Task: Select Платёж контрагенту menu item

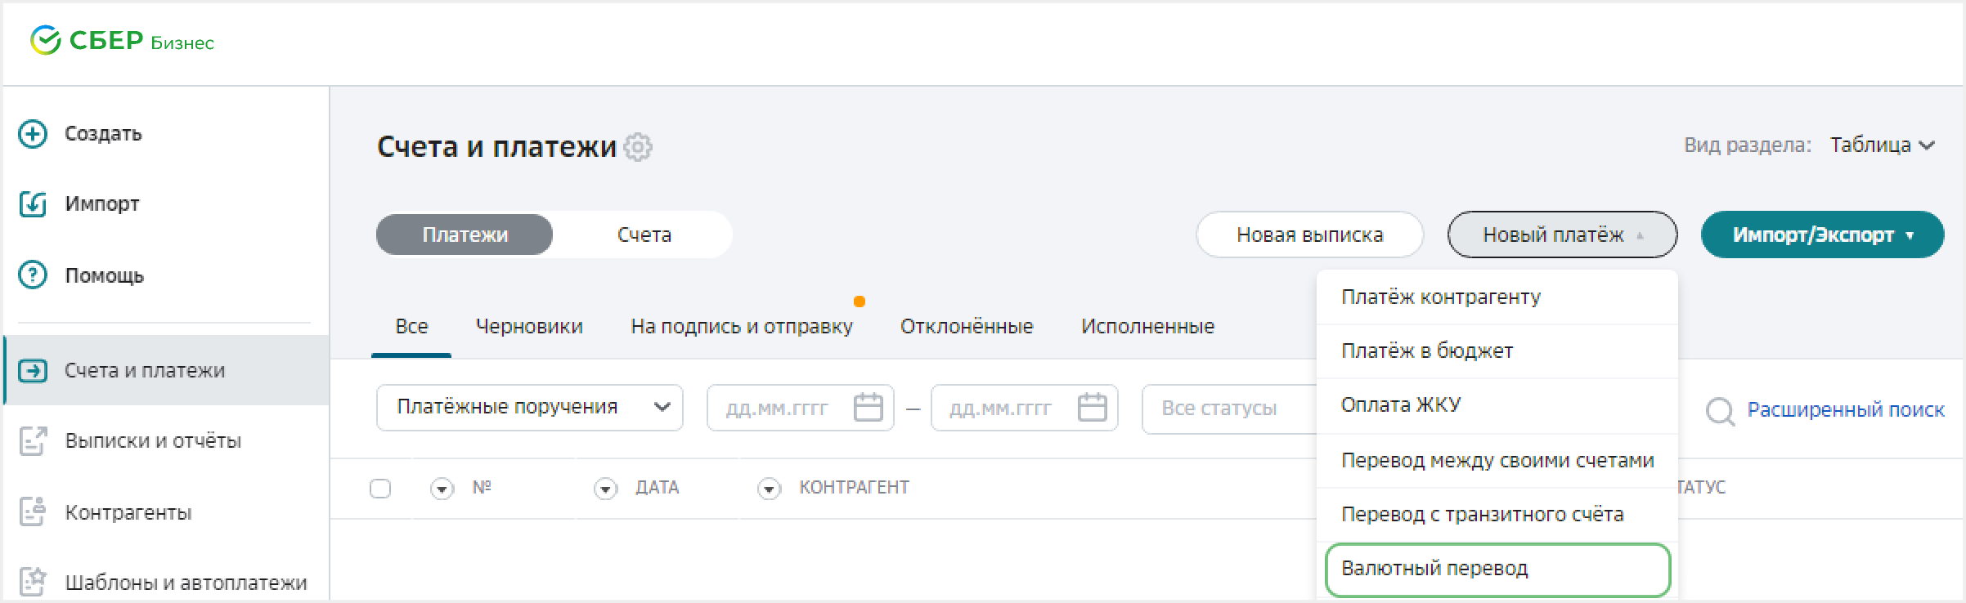Action: [1497, 297]
